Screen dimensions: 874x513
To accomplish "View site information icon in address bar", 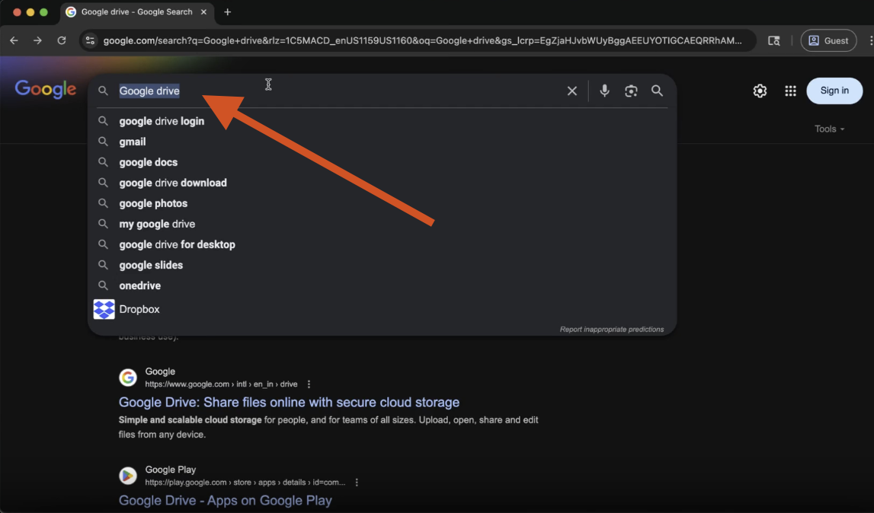I will tap(91, 40).
